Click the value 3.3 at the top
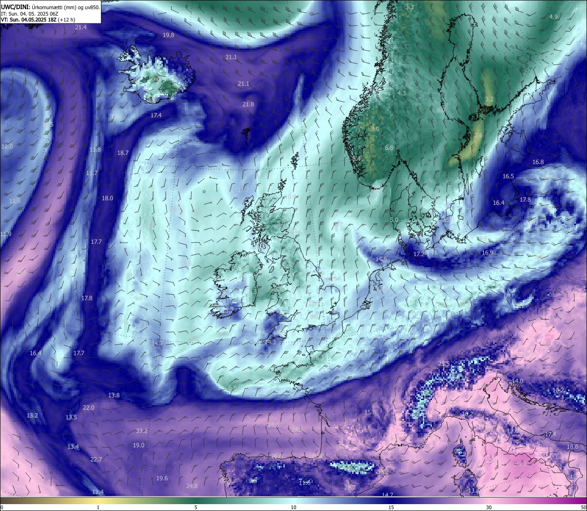Viewport: 587px width, 511px height. pos(410,7)
